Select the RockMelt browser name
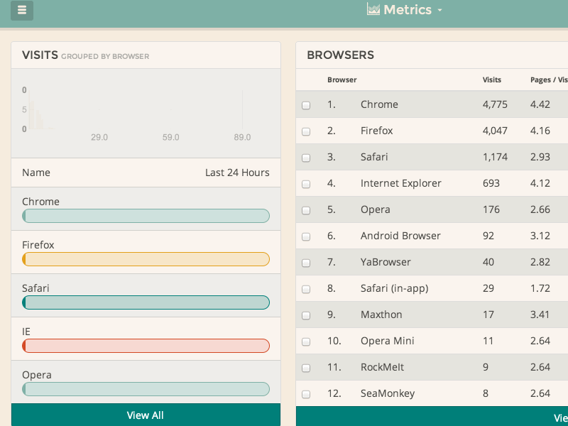Viewport: 568px width, 426px height. click(x=382, y=367)
